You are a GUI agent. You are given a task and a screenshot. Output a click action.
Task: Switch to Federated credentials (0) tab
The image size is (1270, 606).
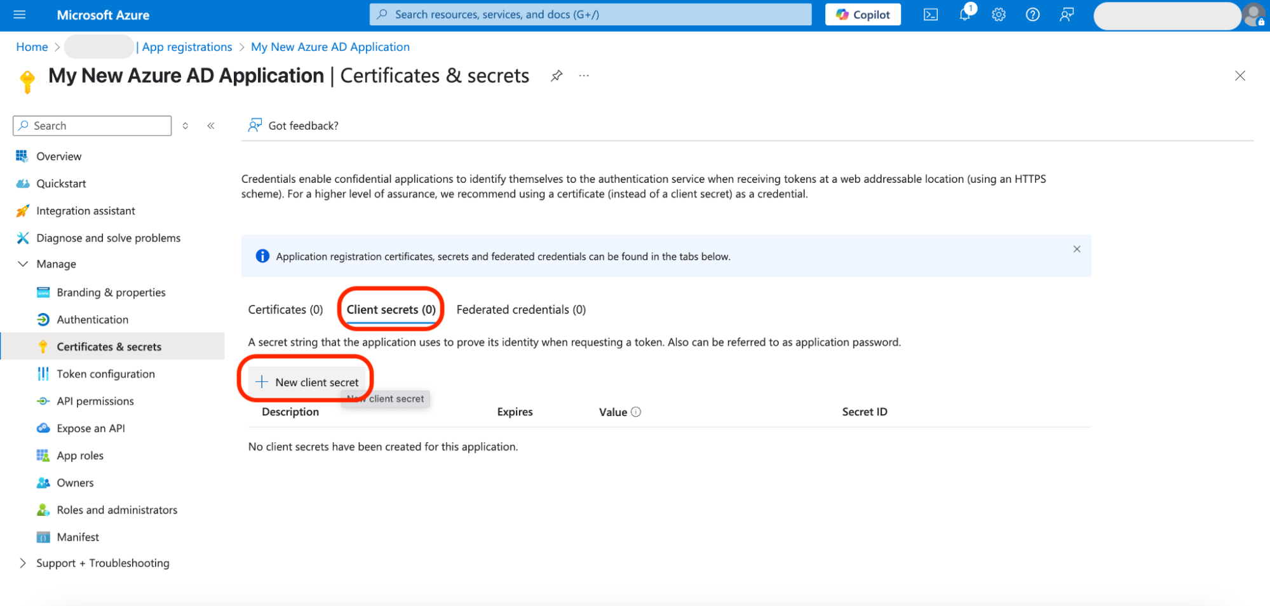[521, 309]
